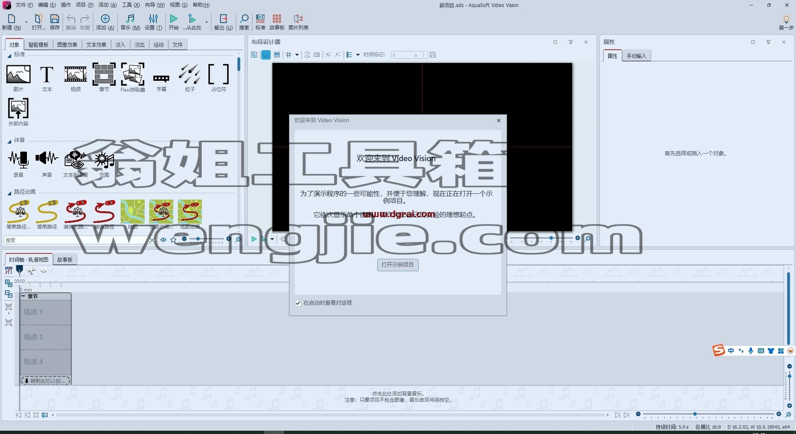
Task: Click 搜索 (Search) magnifier toolbar icon
Action: tap(244, 22)
